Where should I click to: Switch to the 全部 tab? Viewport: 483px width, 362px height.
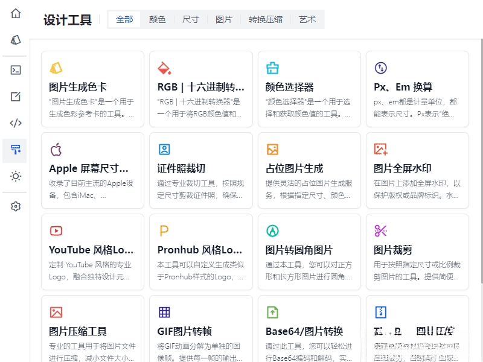[124, 19]
